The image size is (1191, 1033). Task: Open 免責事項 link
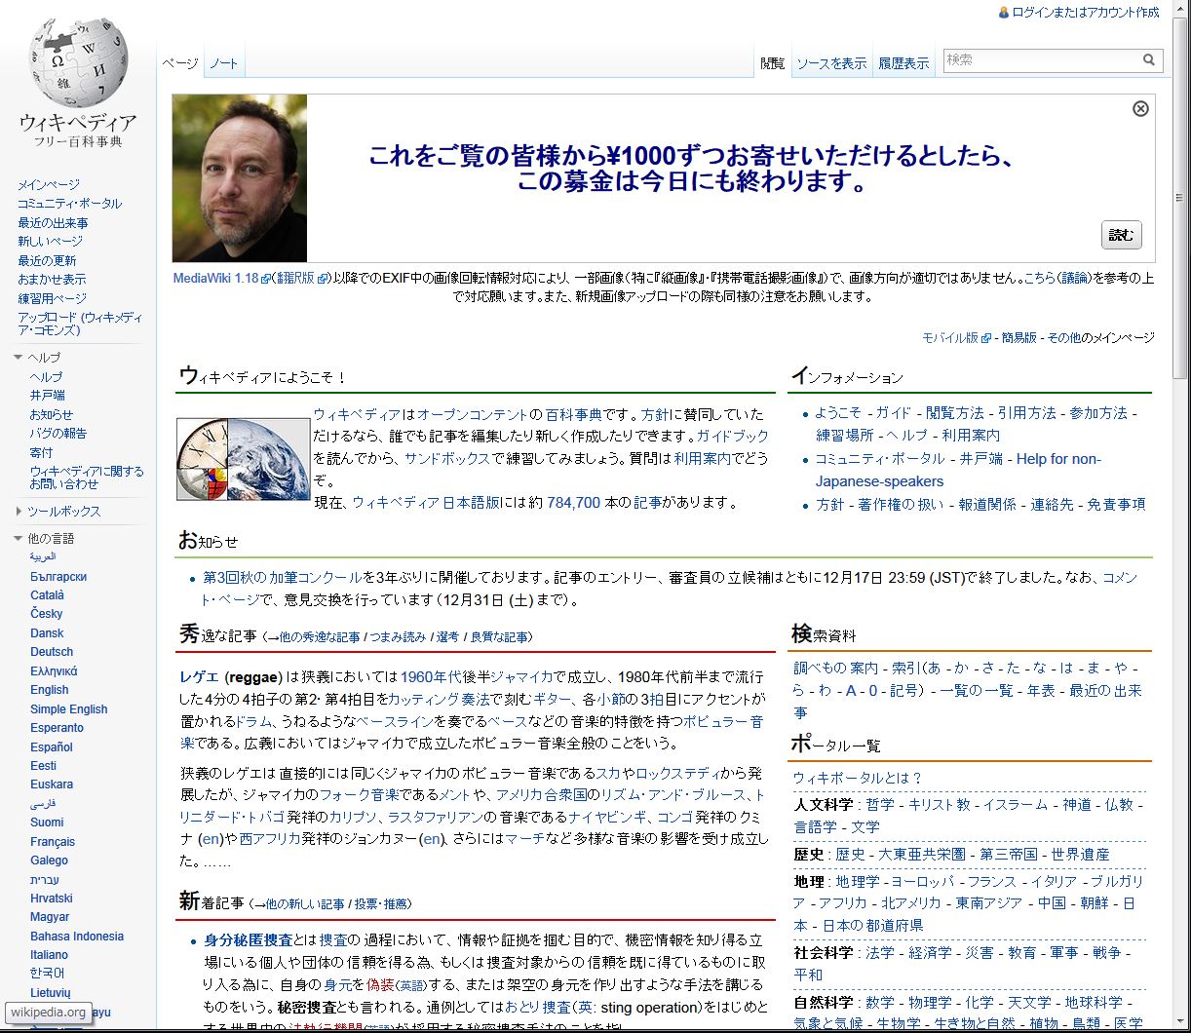tap(1117, 504)
